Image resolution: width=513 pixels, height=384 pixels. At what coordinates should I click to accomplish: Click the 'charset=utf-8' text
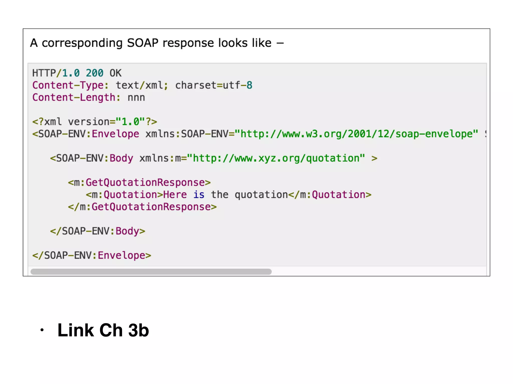click(x=213, y=85)
